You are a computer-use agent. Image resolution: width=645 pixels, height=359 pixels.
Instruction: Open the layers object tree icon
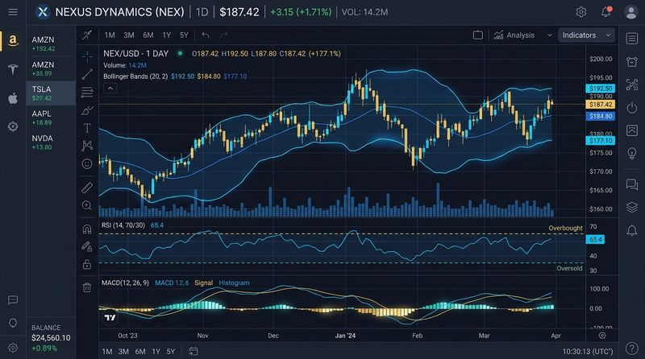click(632, 207)
